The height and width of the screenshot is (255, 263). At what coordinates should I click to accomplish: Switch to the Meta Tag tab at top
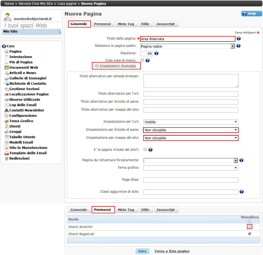126,24
